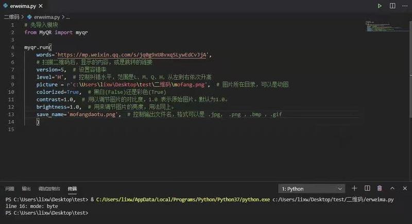Click the code minimap preview
Viewport: 412px width, 224px height.
pyautogui.click(x=386, y=26)
